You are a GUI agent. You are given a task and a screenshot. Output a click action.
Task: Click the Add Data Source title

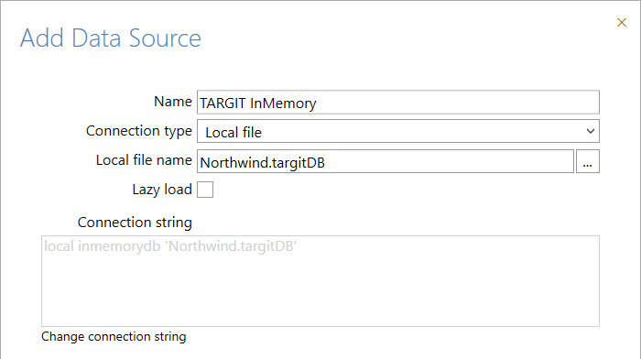111,38
